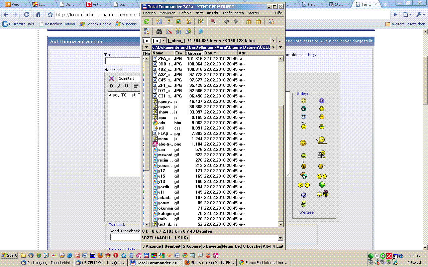The image size is (428, 267).
Task: Toggle underline formatting in forum editor
Action: point(126,86)
